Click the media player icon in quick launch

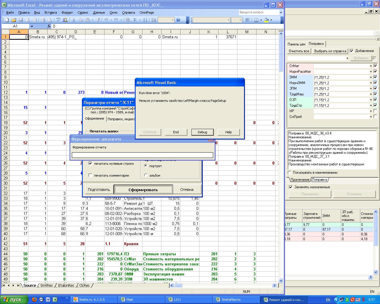tap(41, 300)
